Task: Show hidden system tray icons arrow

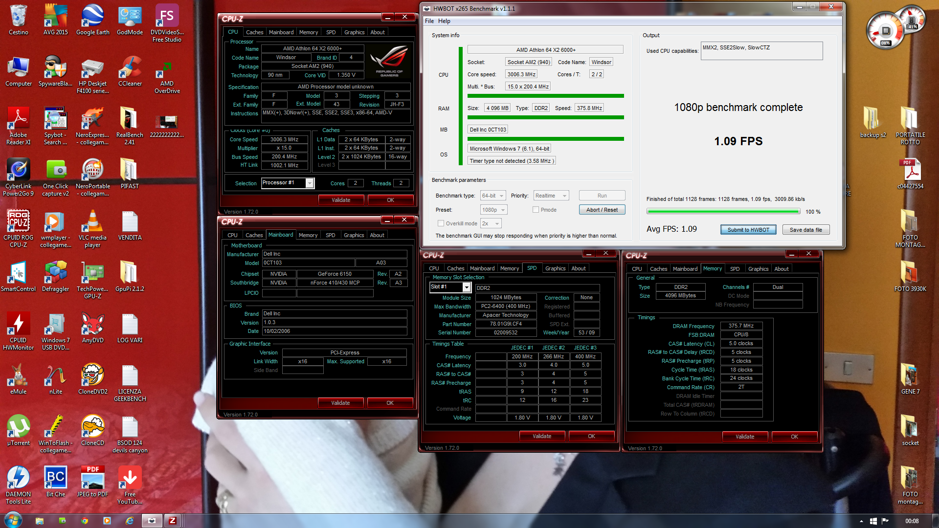Action: click(861, 521)
